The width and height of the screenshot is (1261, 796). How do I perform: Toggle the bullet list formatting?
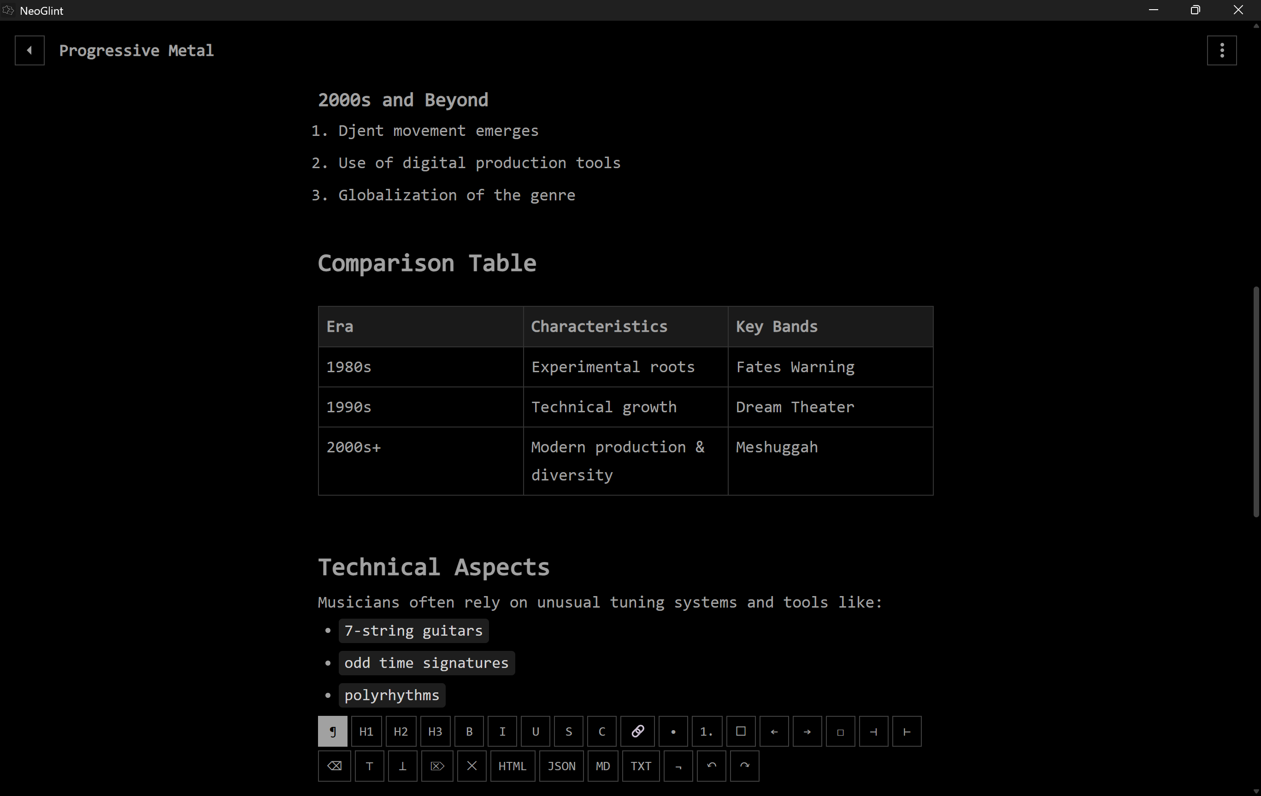tap(673, 731)
